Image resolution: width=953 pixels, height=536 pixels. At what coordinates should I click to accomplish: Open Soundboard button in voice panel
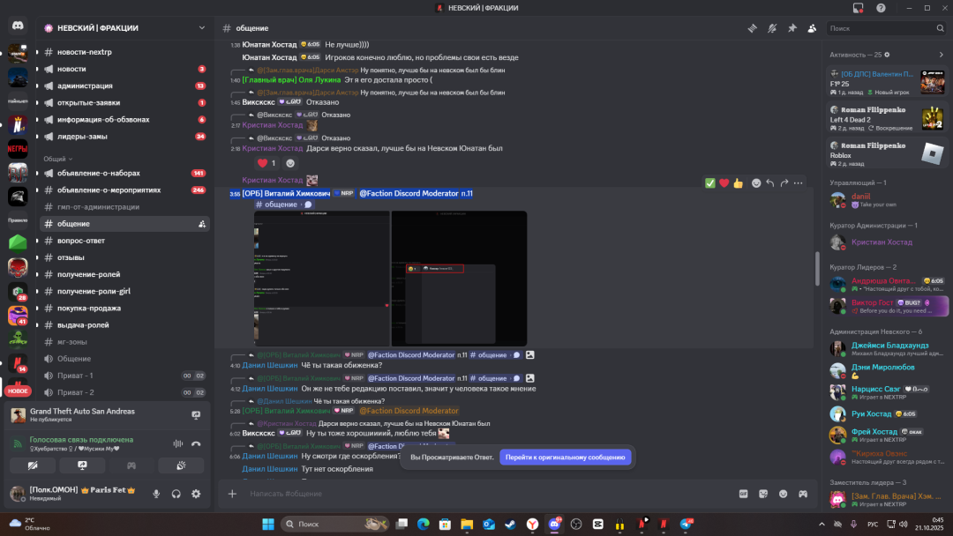tap(181, 465)
